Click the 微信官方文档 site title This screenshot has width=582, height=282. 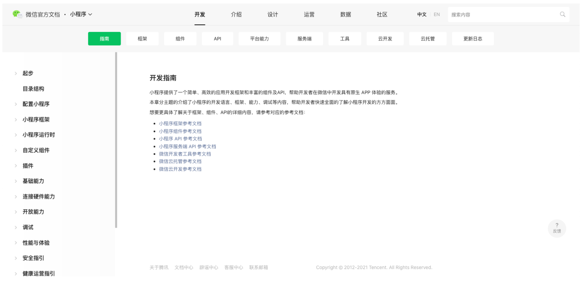(43, 14)
